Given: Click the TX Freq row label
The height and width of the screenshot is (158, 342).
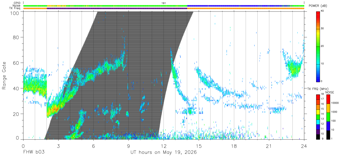Looking at the screenshot, I should pyautogui.click(x=15, y=8).
